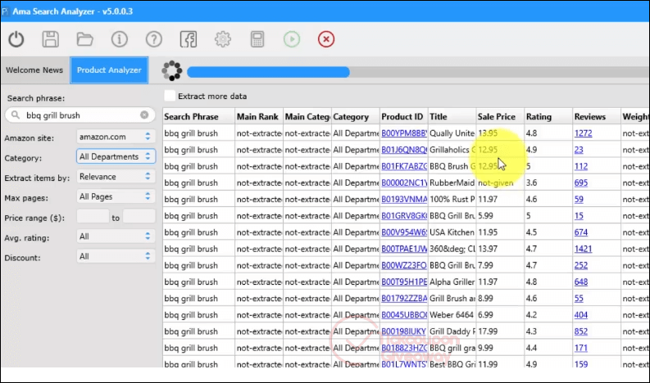Screen dimensions: 650x383
Task: Sort by Product ID column header
Action: pos(404,117)
